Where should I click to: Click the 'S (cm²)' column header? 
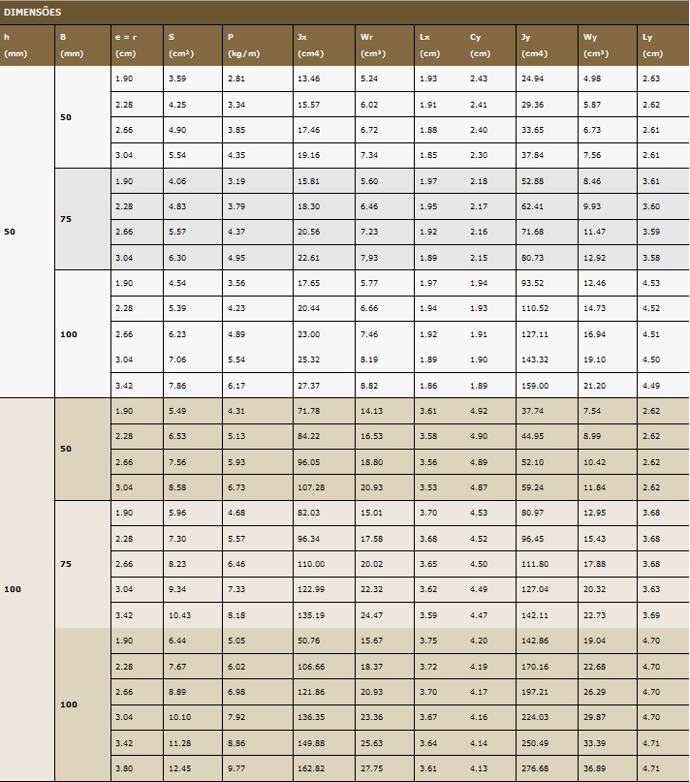[x=193, y=46]
